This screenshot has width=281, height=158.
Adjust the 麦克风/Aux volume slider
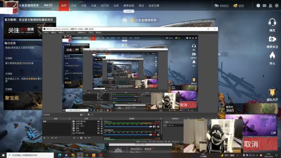(128, 127)
